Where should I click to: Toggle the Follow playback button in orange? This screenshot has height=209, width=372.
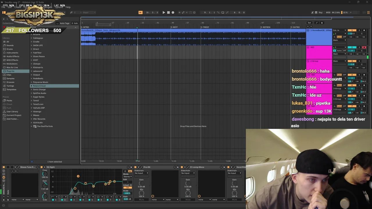pyautogui.click(x=140, y=12)
